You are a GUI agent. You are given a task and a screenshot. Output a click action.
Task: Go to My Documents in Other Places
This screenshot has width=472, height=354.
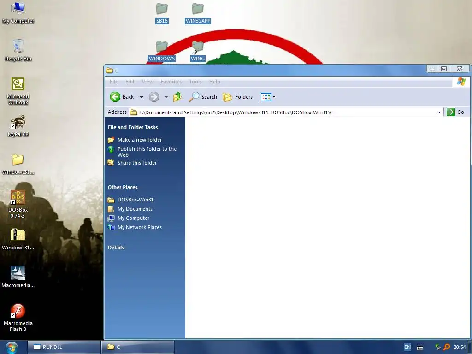pos(135,209)
